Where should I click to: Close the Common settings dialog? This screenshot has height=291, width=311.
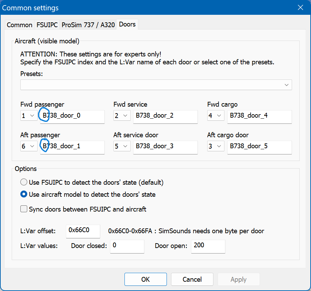[300, 8]
